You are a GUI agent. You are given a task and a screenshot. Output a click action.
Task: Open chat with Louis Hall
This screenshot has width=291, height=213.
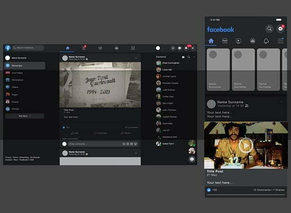(164, 70)
